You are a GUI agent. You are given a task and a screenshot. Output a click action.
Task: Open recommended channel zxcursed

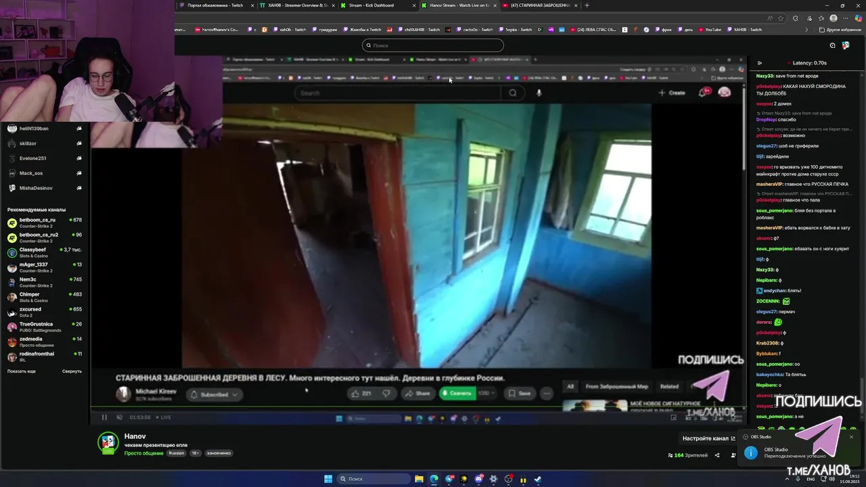[x=44, y=312]
